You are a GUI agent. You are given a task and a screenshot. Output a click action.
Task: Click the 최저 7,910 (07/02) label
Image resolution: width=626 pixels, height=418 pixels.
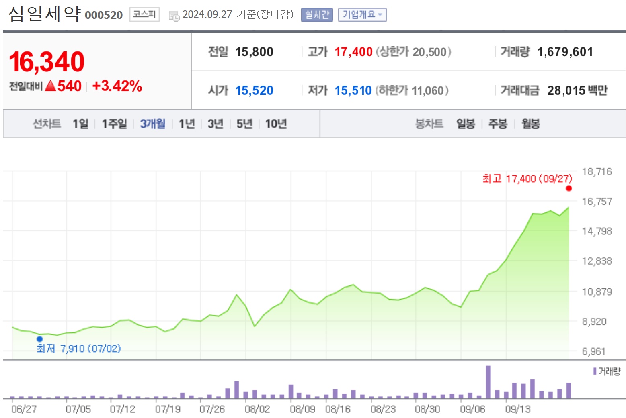[78, 349]
